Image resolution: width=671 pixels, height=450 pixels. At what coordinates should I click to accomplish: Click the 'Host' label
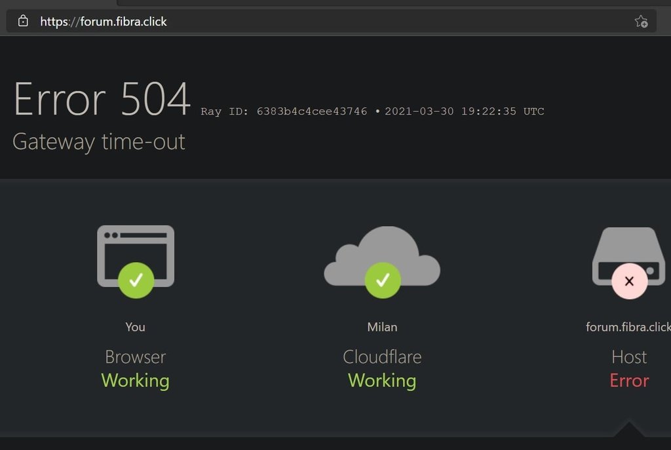pyautogui.click(x=629, y=357)
